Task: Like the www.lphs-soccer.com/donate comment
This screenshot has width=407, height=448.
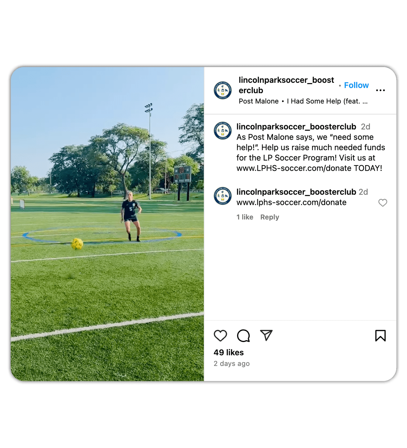Action: (383, 203)
